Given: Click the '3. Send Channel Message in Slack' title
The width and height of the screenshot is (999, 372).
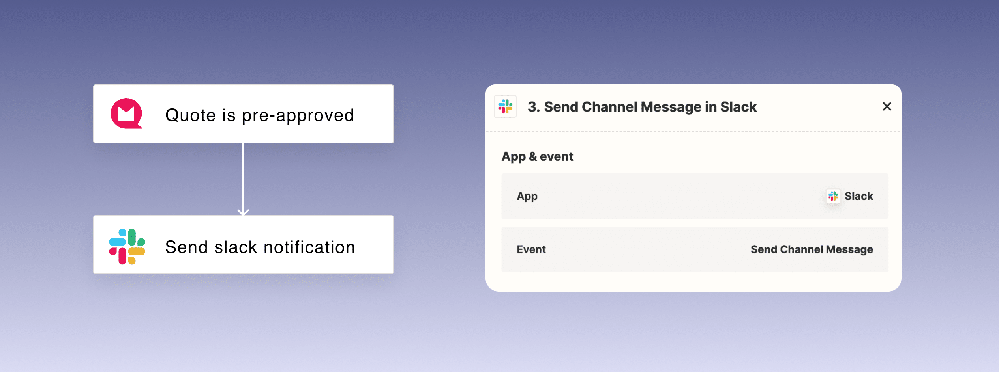Looking at the screenshot, I should click(x=642, y=107).
